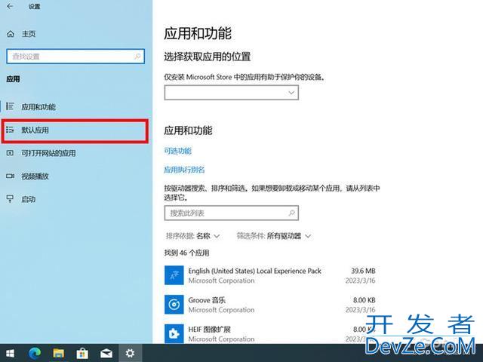
Task: Launch Microsoft Edge from the taskbar
Action: click(35, 353)
